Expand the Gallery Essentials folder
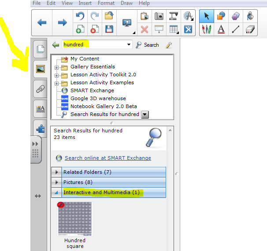Viewport: 267px width, 251px height. pos(56,67)
